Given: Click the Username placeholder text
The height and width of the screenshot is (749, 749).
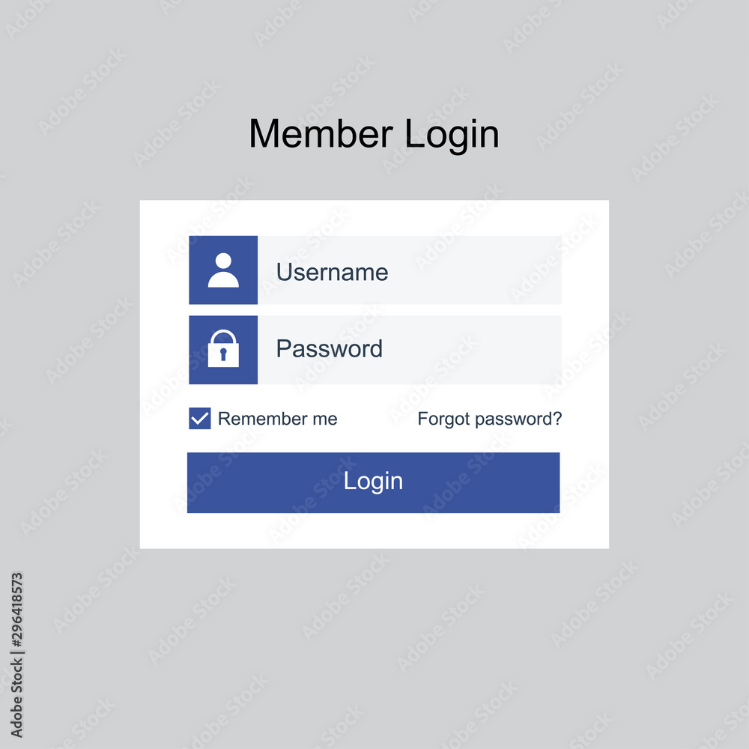Looking at the screenshot, I should 332,273.
